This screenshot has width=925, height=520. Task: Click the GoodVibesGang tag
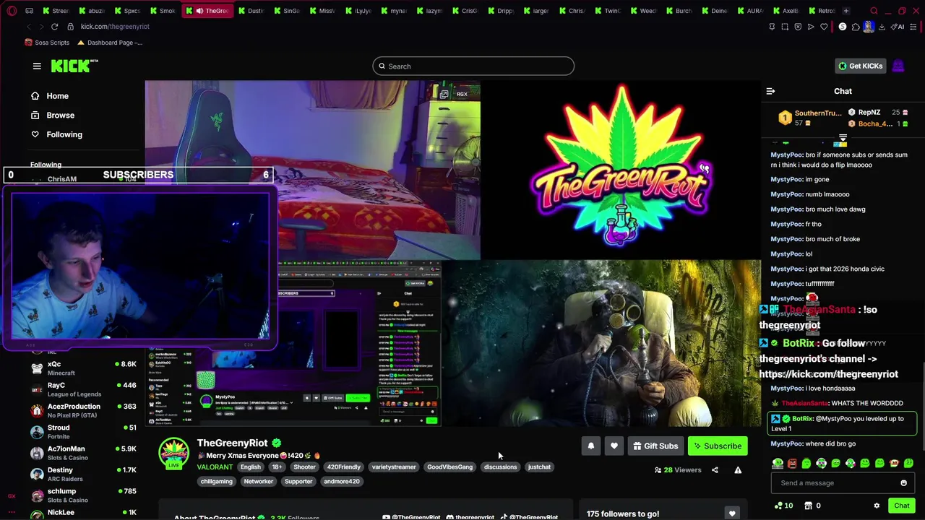449,467
